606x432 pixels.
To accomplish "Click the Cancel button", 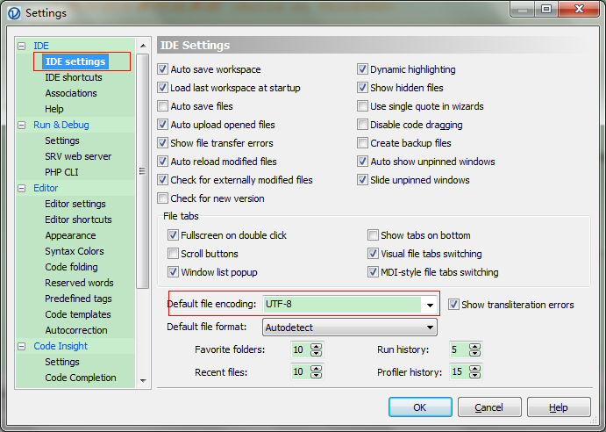I will [489, 407].
